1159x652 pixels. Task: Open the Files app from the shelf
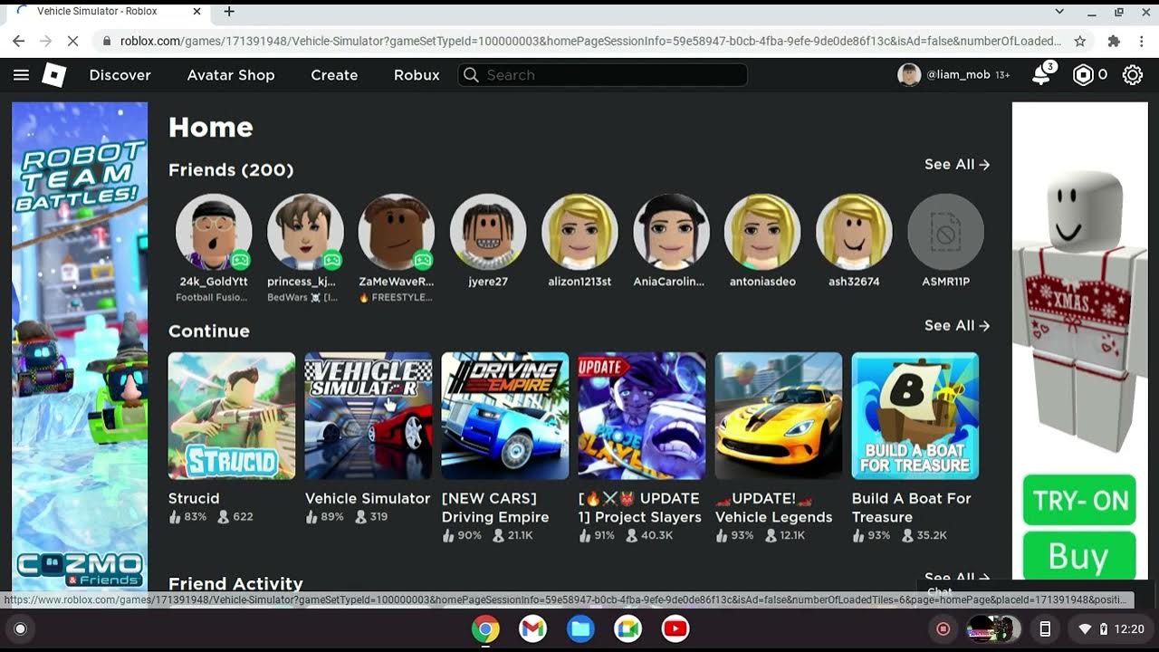(580, 628)
